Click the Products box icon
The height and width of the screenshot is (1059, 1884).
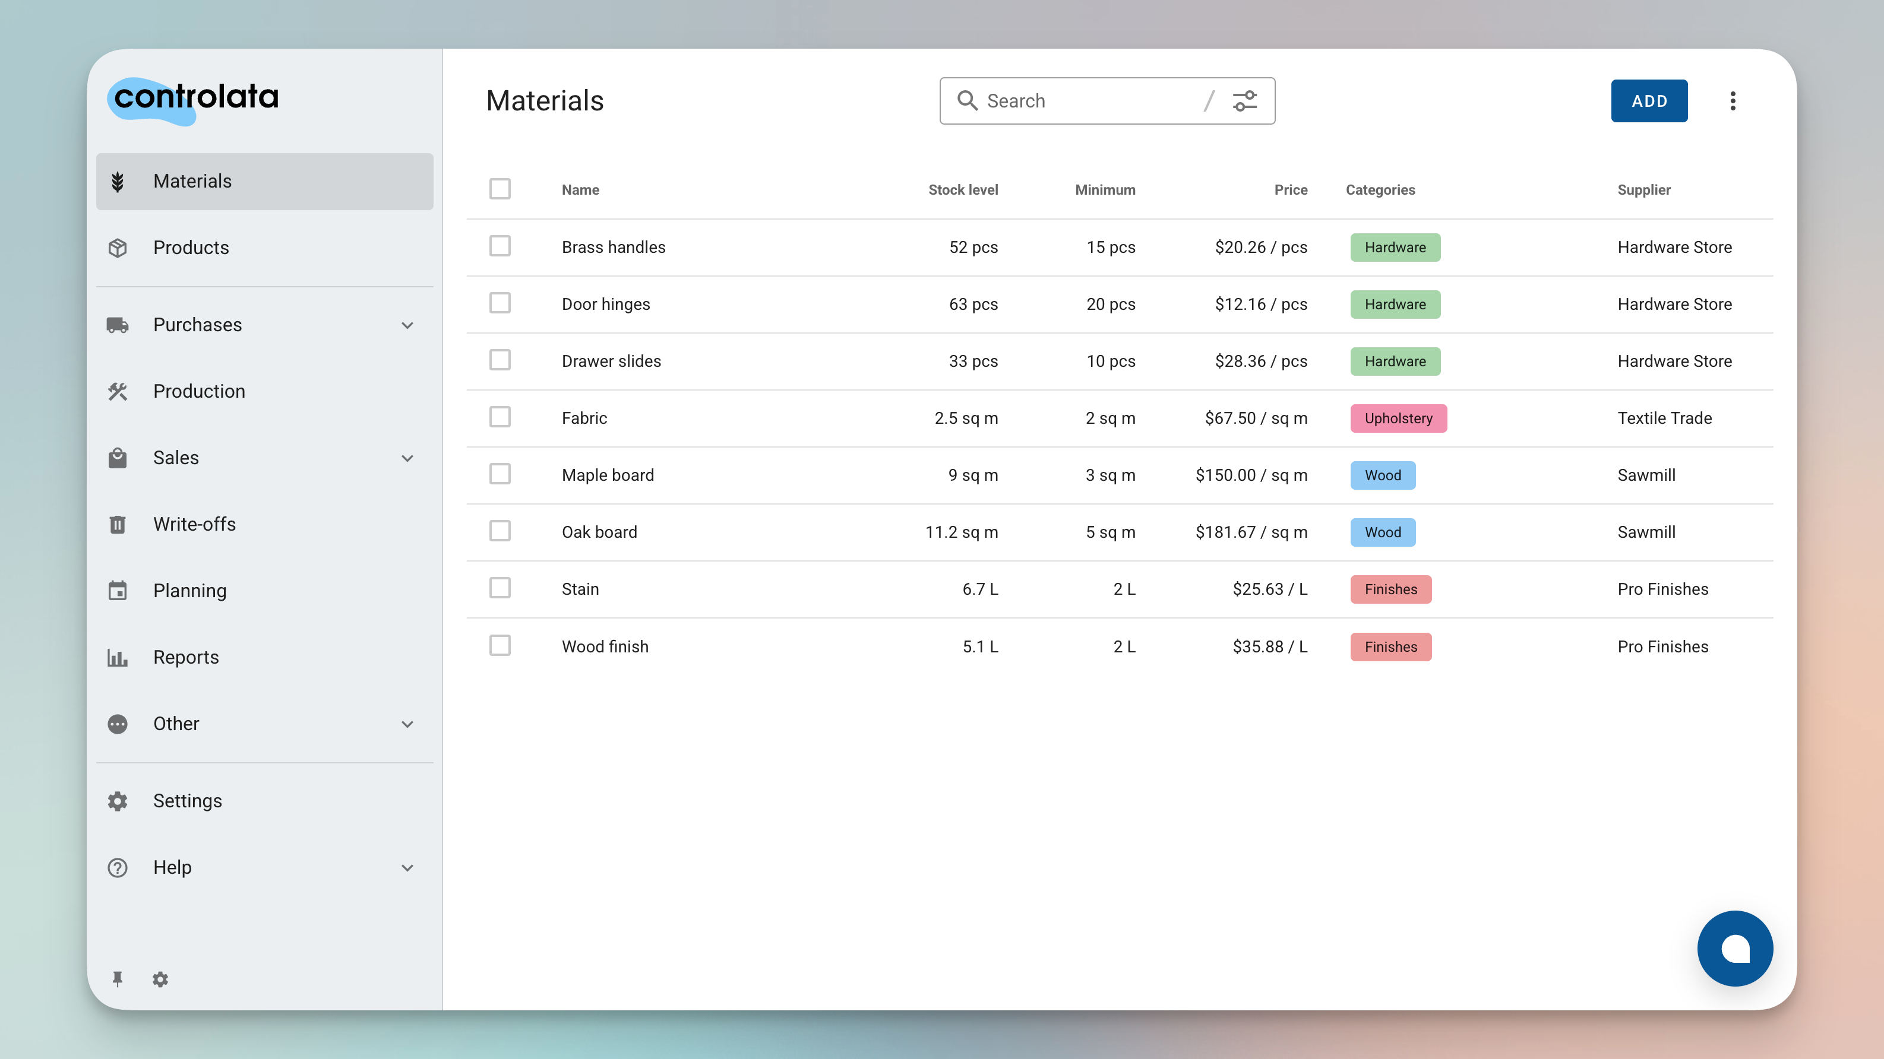118,248
